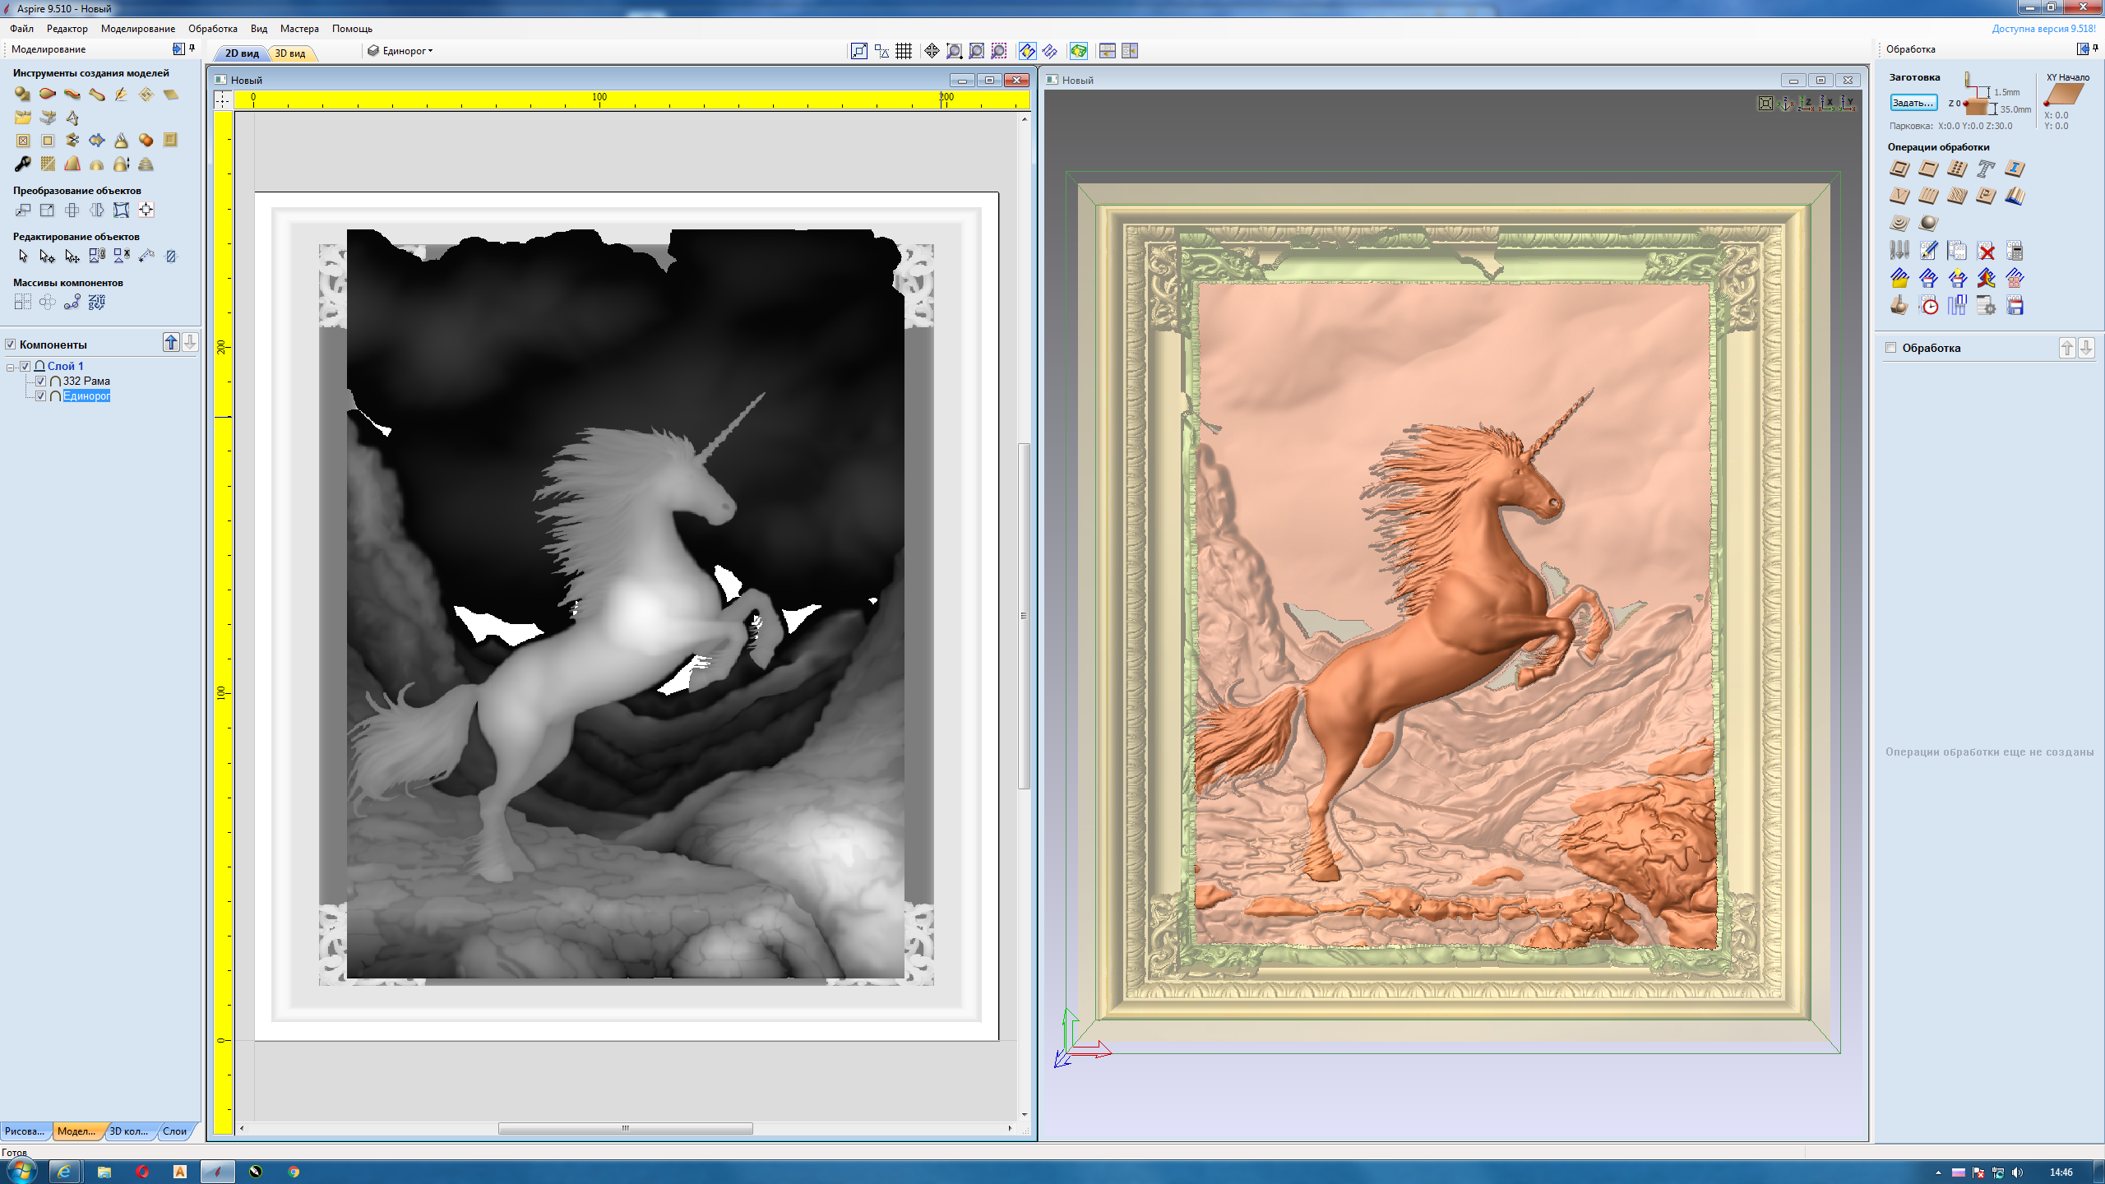Click the delete toolpath red X icon
Viewport: 2105px width, 1184px height.
1986,251
